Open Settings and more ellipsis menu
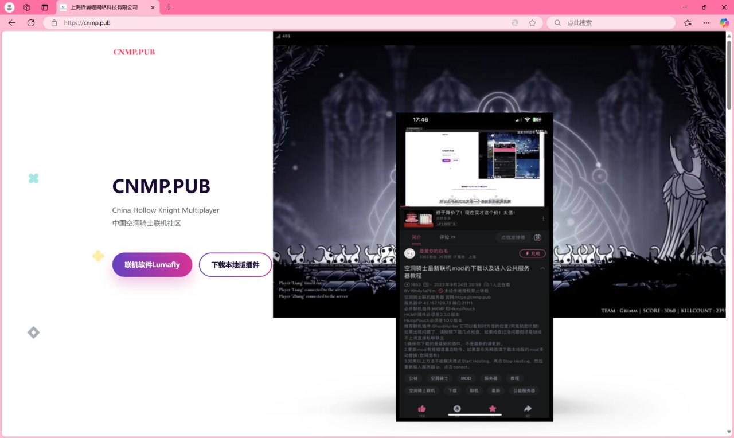Screen dimensions: 734x438 pos(706,23)
